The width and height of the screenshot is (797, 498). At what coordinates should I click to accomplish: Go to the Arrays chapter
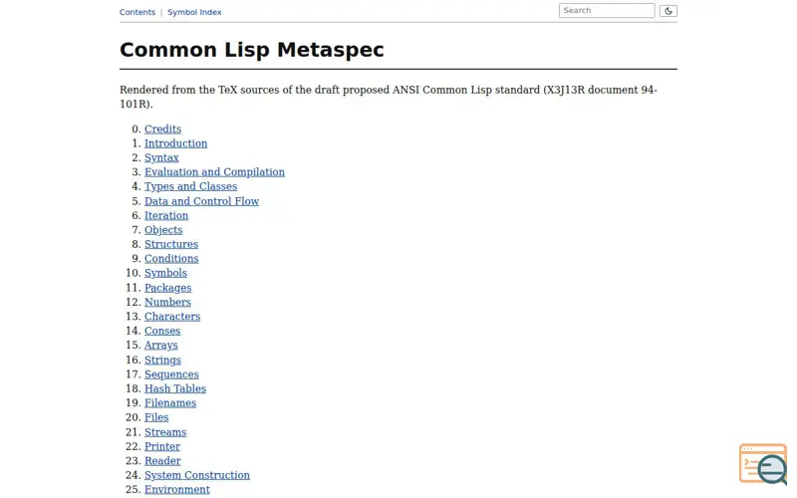[161, 345]
